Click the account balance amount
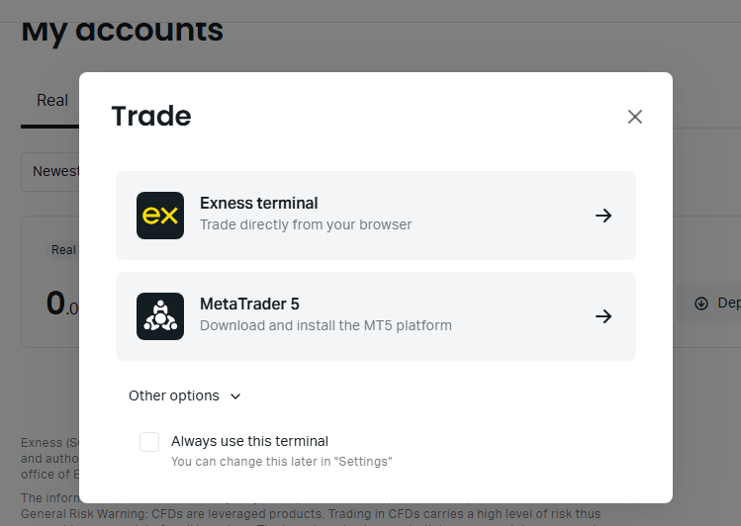 [60, 304]
